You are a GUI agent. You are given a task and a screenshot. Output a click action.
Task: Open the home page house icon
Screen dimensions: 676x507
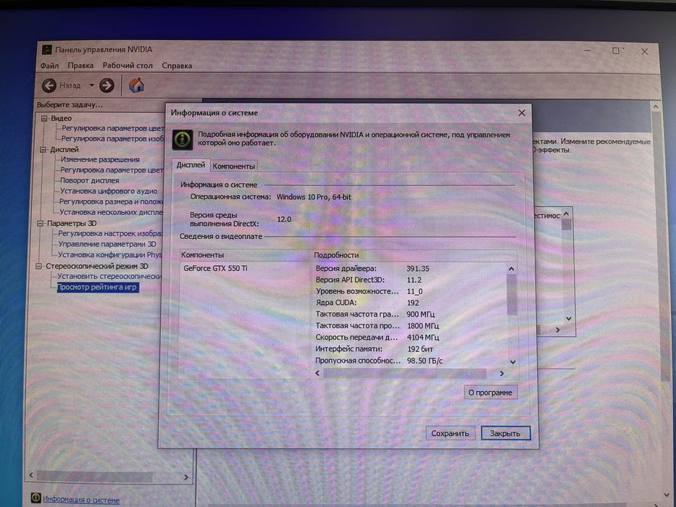pos(135,85)
